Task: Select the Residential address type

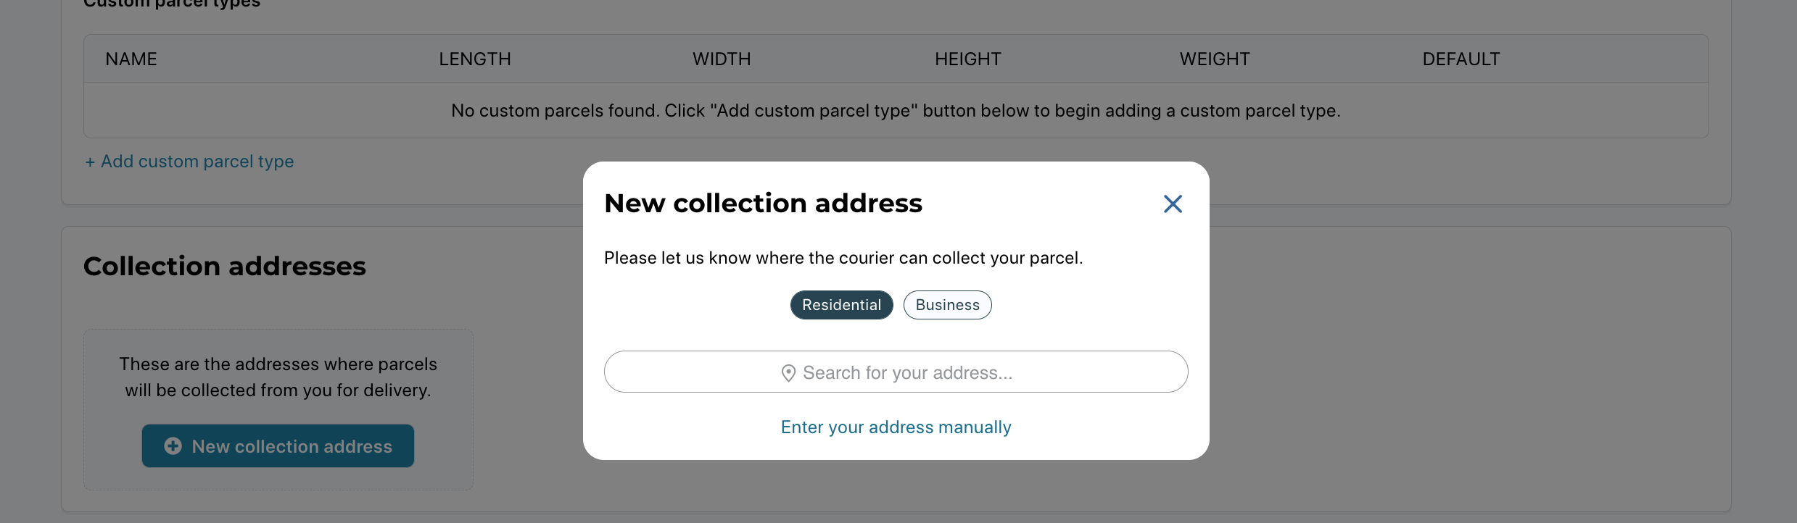Action: 841,305
